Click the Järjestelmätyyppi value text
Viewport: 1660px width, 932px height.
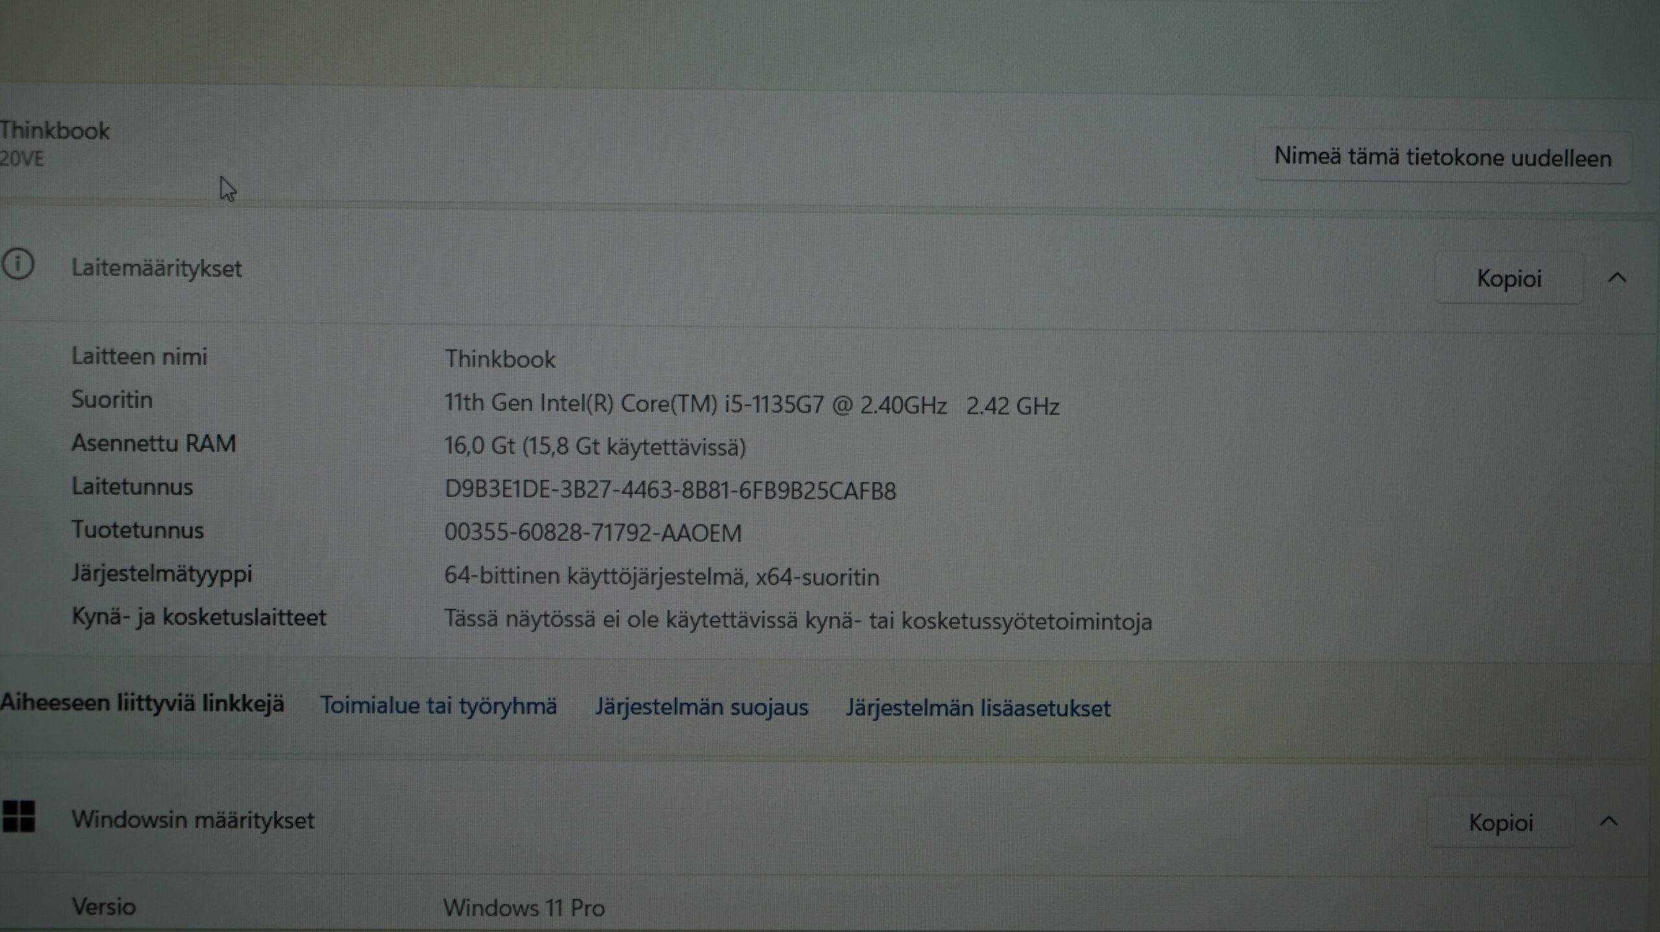(x=661, y=577)
